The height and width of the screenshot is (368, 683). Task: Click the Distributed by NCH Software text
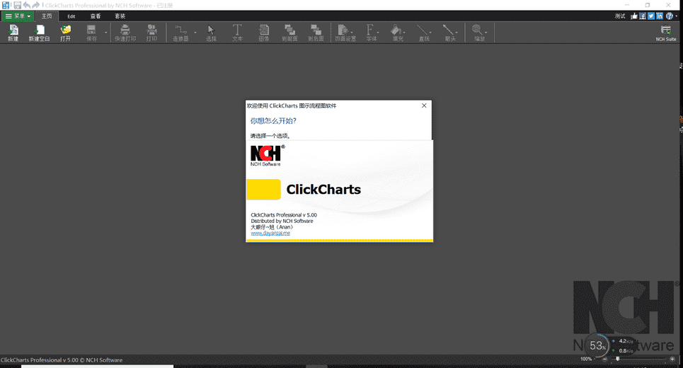pyautogui.click(x=282, y=221)
